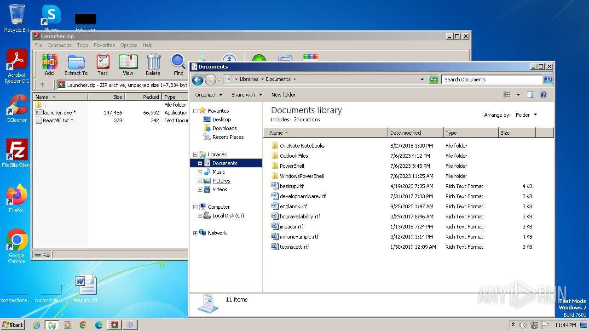Screen dimensions: 589x331
Task: Click New folder button
Action: coord(283,95)
